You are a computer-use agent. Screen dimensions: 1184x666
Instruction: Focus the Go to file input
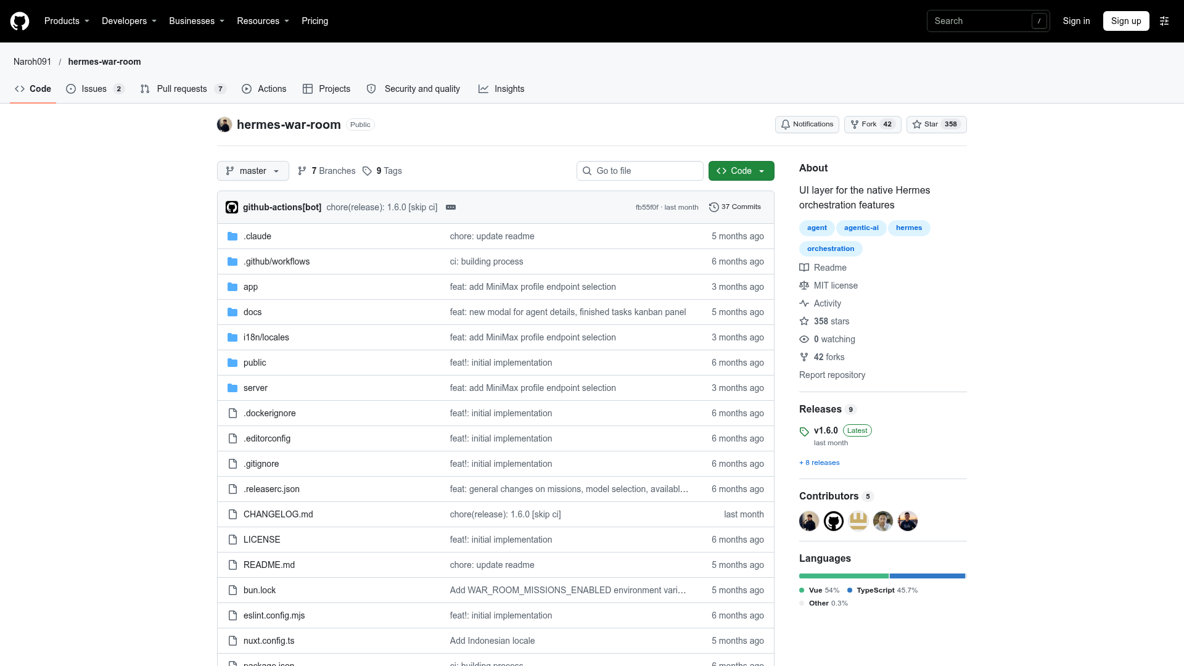tap(640, 171)
